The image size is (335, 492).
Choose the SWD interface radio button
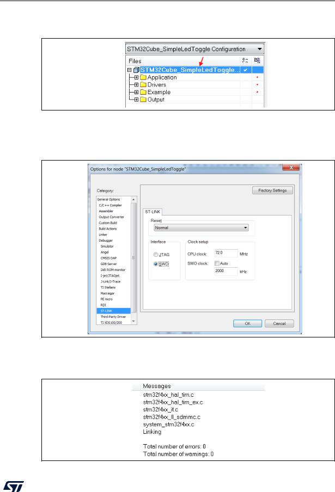tap(156, 264)
